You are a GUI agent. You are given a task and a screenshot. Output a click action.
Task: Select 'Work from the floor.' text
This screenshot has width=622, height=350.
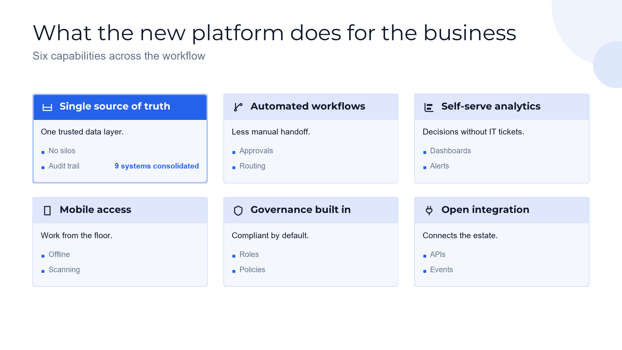click(x=76, y=236)
